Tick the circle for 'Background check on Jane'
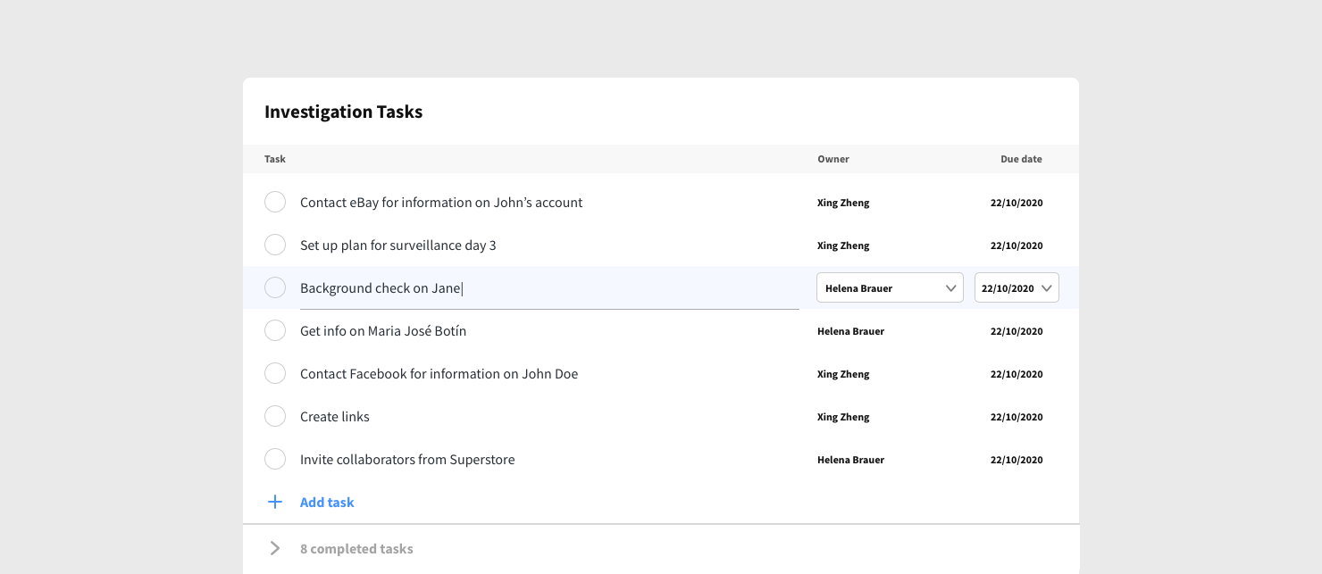Image resolution: width=1322 pixels, height=574 pixels. (x=275, y=287)
